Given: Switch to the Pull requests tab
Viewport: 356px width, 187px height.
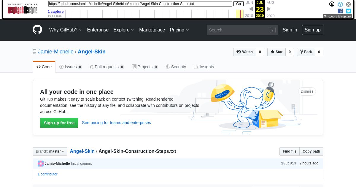Looking at the screenshot, I should tap(107, 67).
